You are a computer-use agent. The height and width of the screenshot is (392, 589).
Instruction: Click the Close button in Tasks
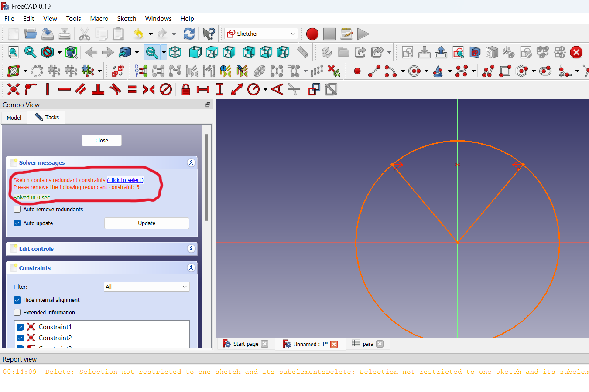tap(102, 140)
